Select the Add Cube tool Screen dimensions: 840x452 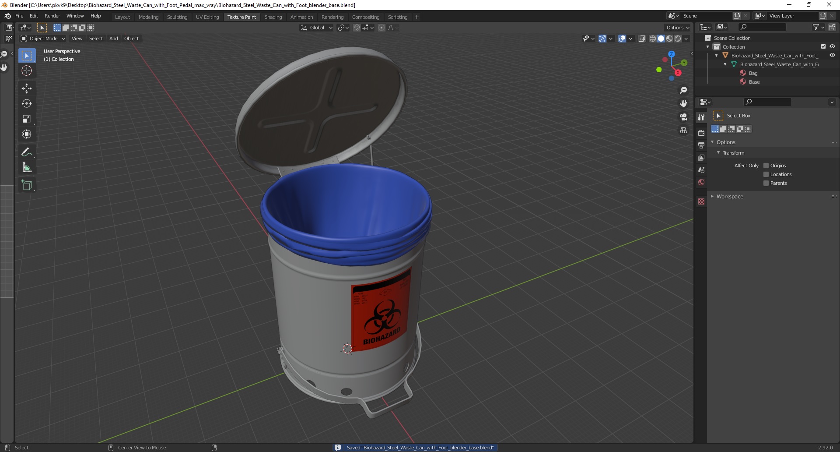point(27,185)
